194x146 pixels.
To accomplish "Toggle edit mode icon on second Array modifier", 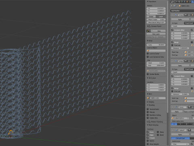I will coord(192,61).
